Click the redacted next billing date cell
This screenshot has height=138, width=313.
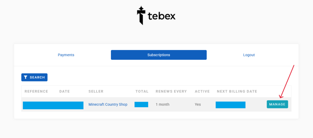pos(230,105)
